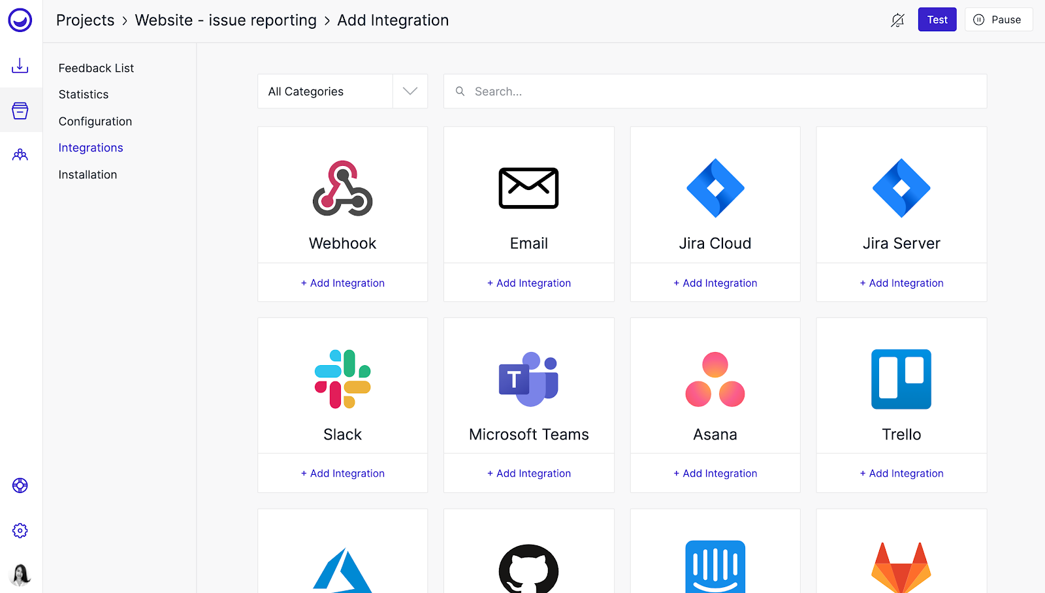The image size is (1045, 593).
Task: Click the category dropdown chevron arrow
Action: 410,91
